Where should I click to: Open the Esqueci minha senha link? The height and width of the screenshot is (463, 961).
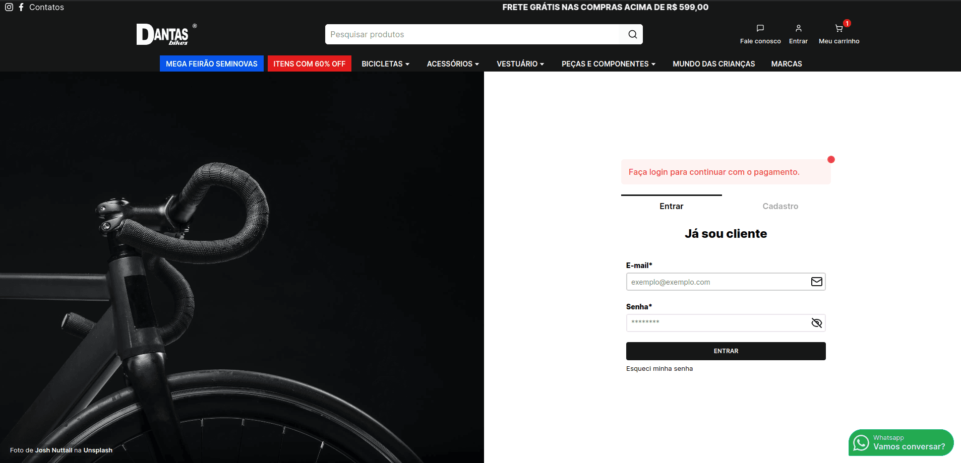tap(659, 368)
